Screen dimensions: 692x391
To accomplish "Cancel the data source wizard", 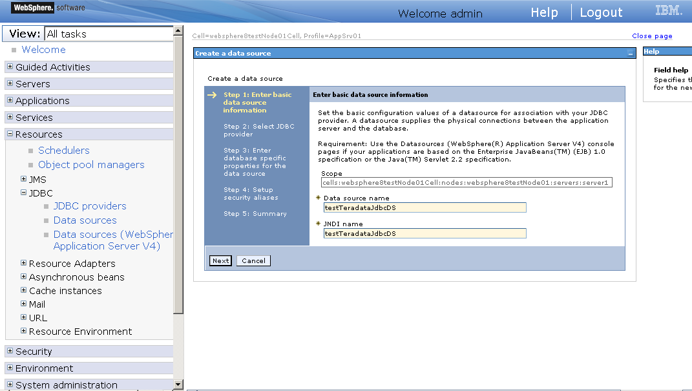I will [x=253, y=260].
